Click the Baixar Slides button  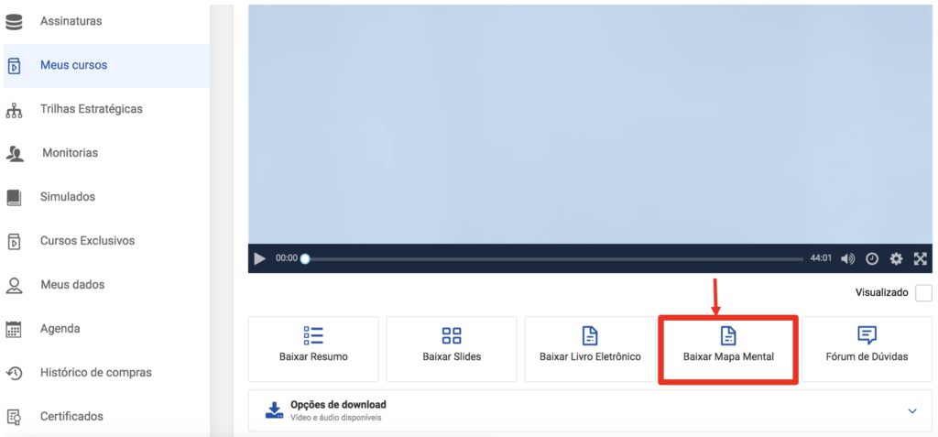[x=452, y=349]
